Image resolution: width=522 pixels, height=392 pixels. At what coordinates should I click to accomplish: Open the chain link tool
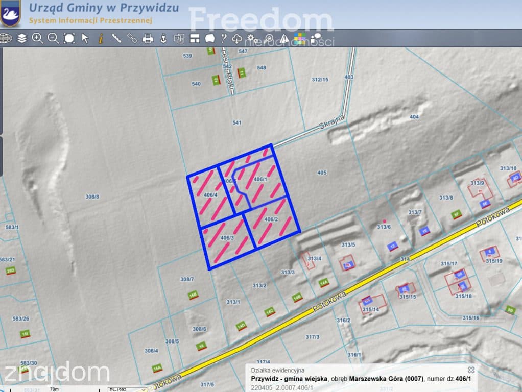[132, 39]
